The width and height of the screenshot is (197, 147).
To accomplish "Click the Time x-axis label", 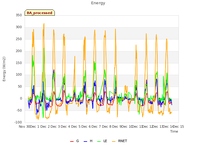I will click(x=174, y=131).
